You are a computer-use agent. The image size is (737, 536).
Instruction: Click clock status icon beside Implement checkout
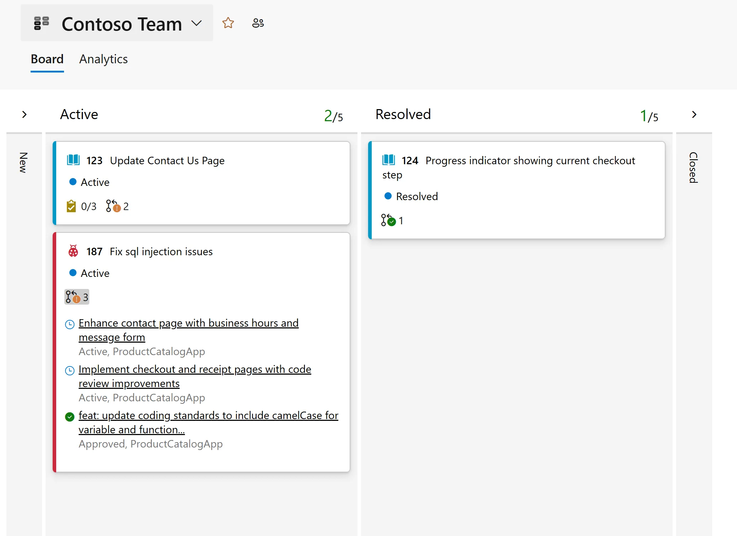70,370
